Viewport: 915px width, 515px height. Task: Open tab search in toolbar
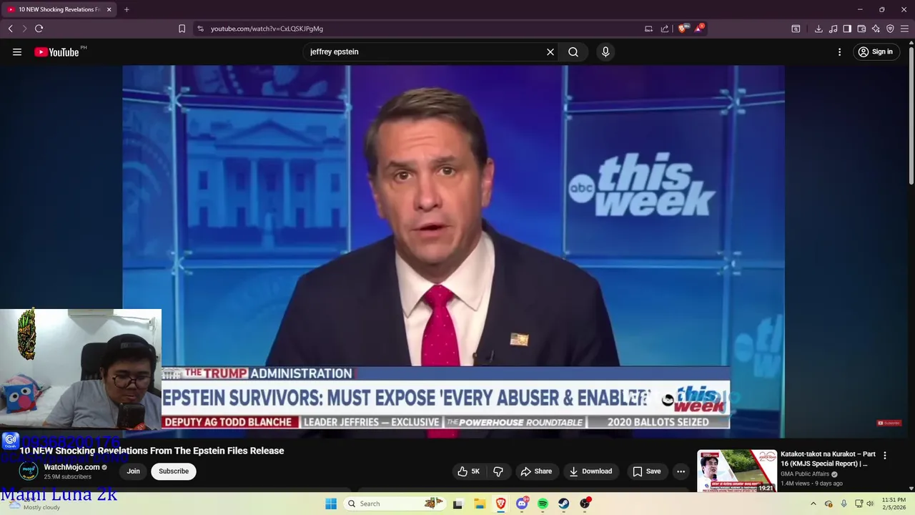pos(796,29)
